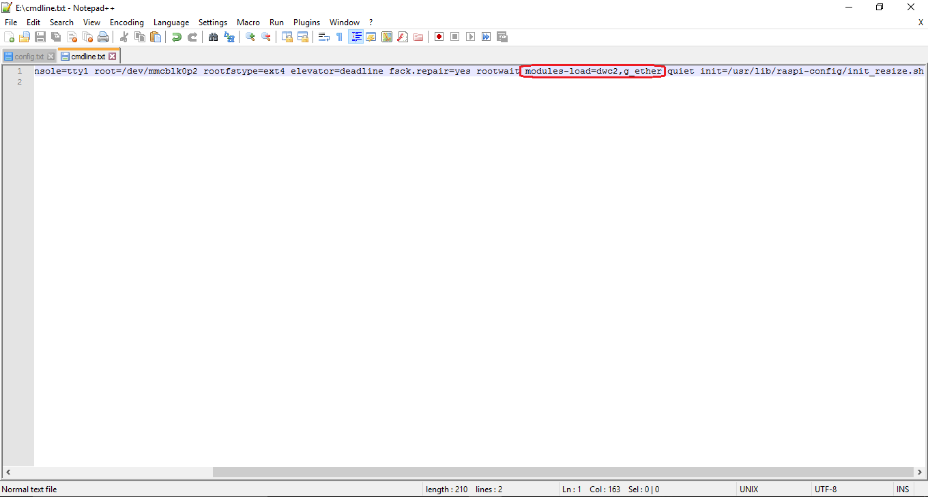Toggle word wrap in the toolbar
The height and width of the screenshot is (497, 928).
click(x=324, y=37)
